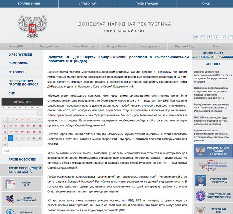Open the О республике sidebar link
Viewport: 233px width, 214px height.
pyautogui.click(x=20, y=55)
